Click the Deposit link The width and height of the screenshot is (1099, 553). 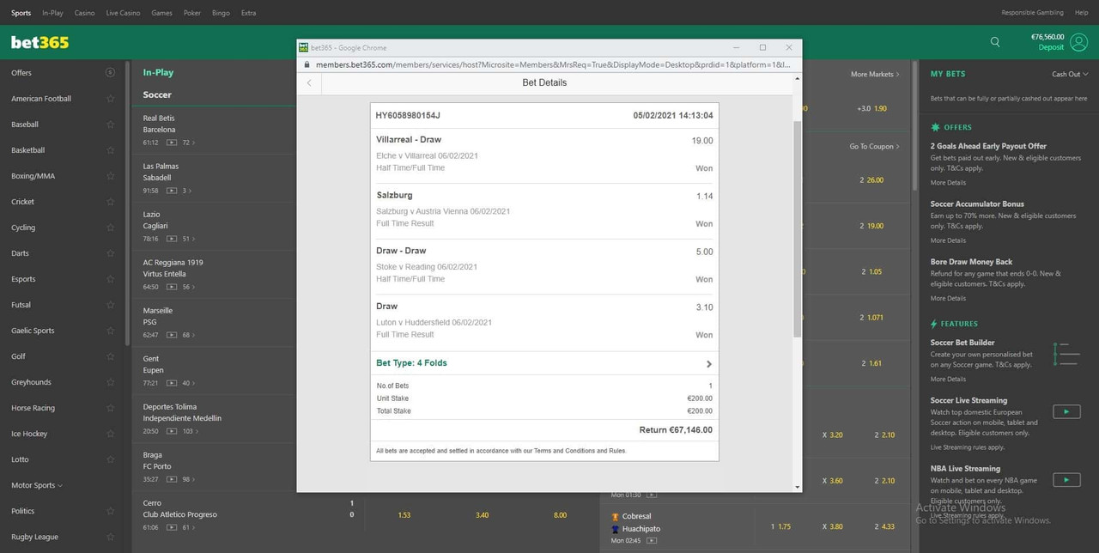1051,47
